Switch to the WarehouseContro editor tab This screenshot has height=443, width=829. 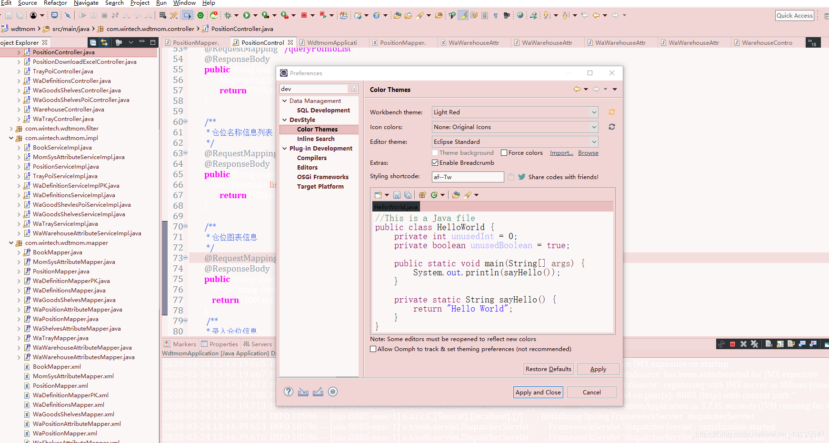tap(767, 42)
